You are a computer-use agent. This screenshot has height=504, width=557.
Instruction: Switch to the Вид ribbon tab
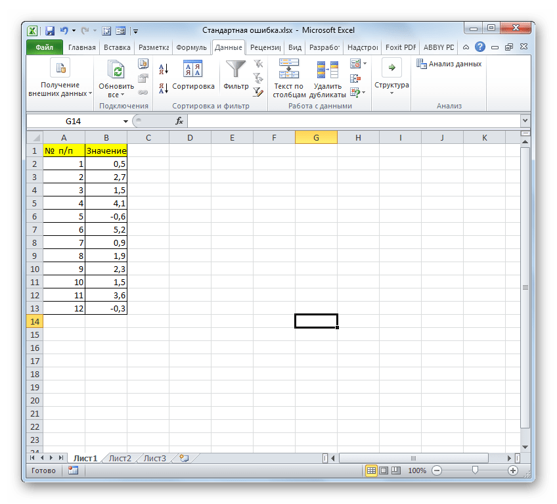pyautogui.click(x=295, y=47)
